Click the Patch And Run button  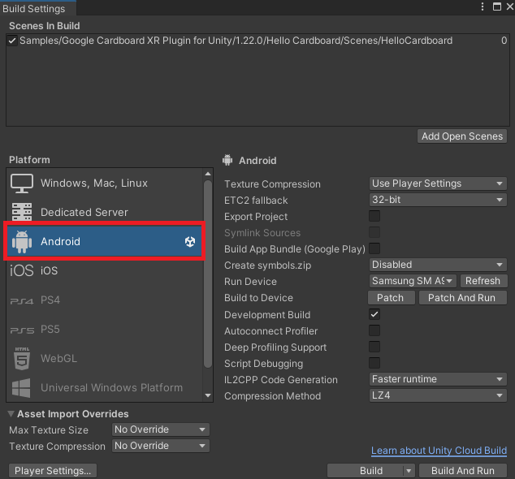[x=462, y=298]
